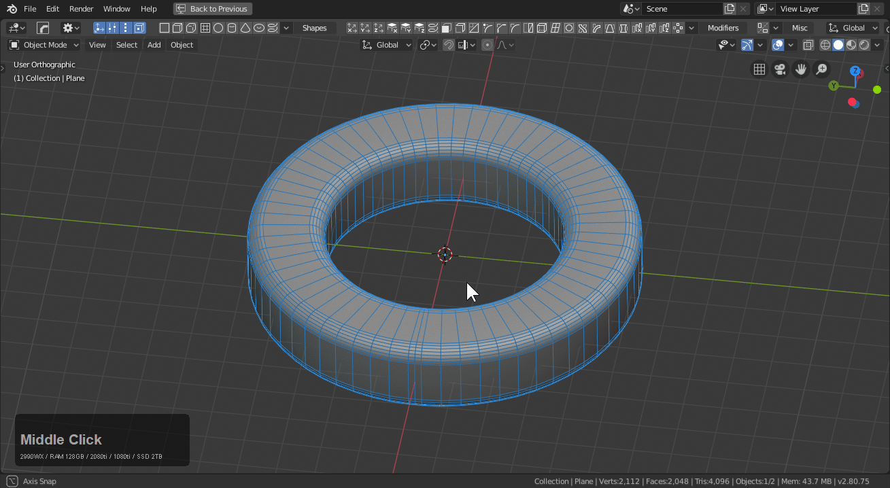Image resolution: width=890 pixels, height=488 pixels.
Task: Select the Cone shape tool
Action: (245, 28)
